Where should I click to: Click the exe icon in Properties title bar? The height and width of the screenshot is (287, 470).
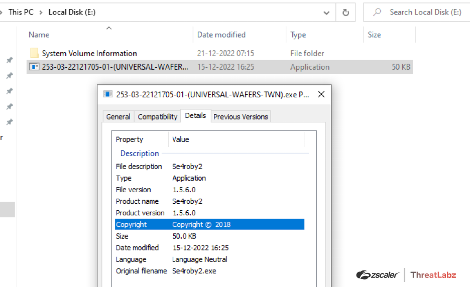pyautogui.click(x=108, y=94)
